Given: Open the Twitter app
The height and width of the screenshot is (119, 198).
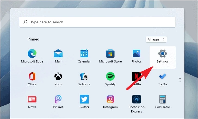Looking at the screenshot, I should tap(84, 102).
